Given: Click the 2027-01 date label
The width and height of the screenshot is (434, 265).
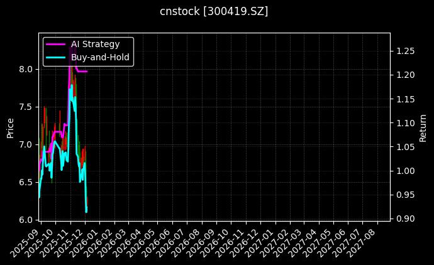Looking at the screenshot, I should [260, 242].
